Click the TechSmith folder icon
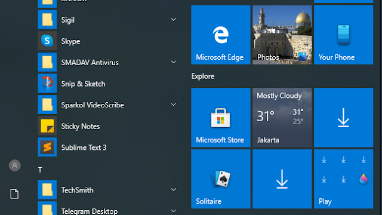The width and height of the screenshot is (382, 215). click(47, 190)
